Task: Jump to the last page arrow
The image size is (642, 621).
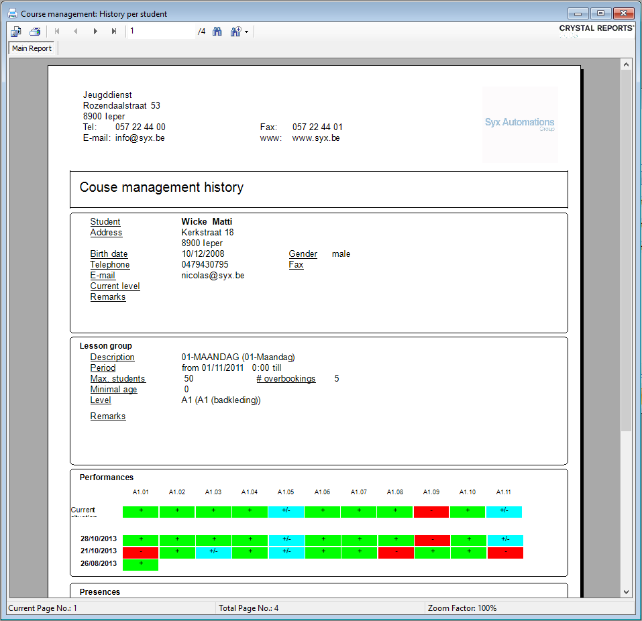Action: [114, 32]
